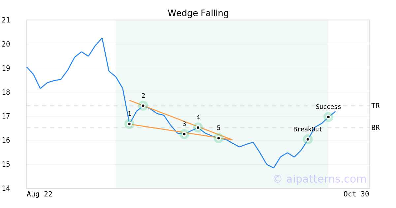Click pattern point marker 1
The width and height of the screenshot is (396, 208).
tap(129, 124)
